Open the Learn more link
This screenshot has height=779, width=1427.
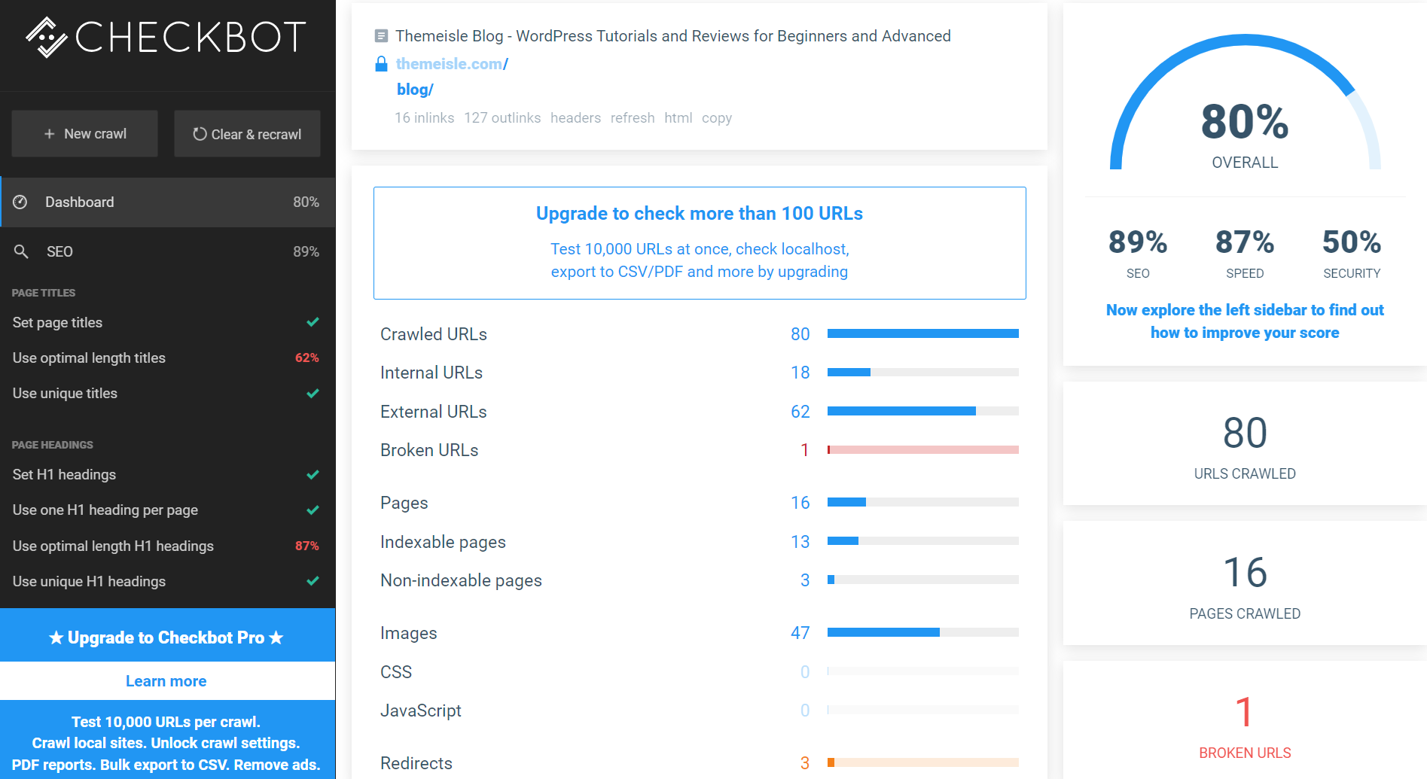[166, 680]
